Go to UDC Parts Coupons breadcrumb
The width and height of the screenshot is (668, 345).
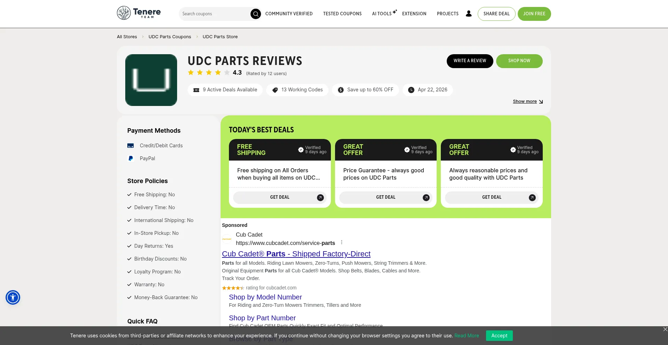click(x=170, y=37)
